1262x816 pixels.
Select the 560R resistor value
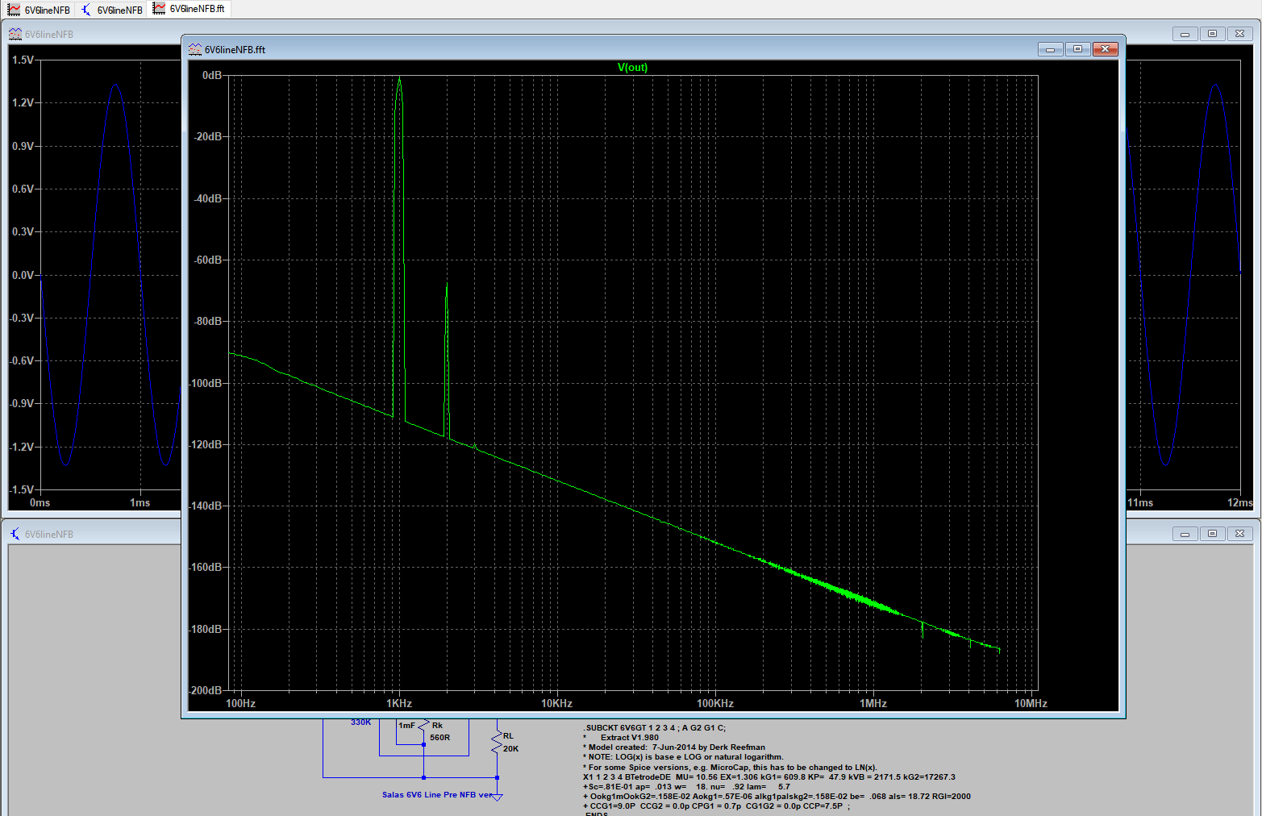[439, 737]
